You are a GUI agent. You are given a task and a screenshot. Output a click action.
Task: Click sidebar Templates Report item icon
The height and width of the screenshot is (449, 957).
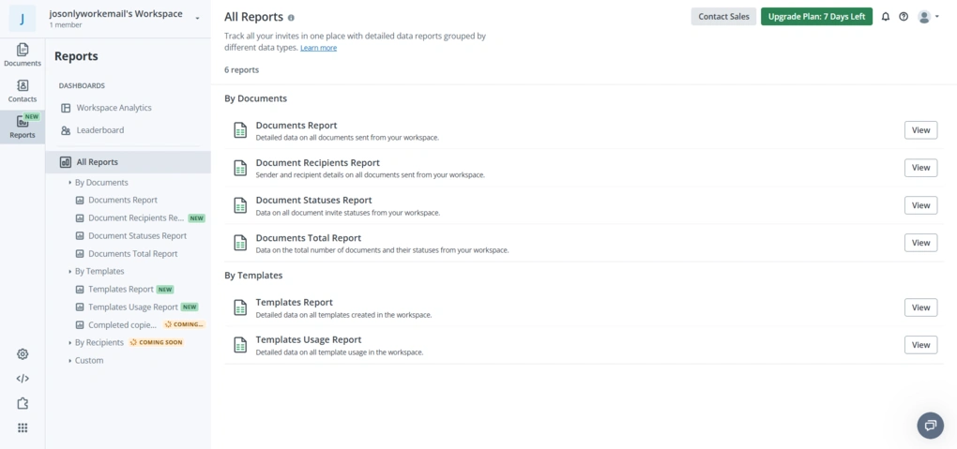pos(80,289)
